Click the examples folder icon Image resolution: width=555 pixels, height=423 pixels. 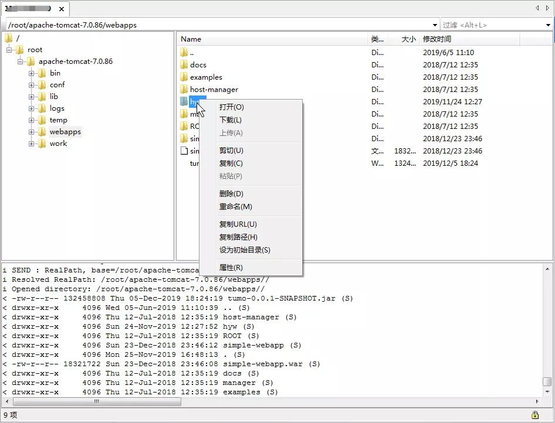184,77
